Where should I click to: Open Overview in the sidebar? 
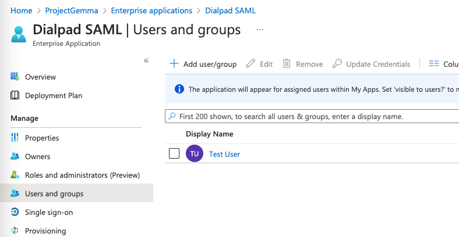(x=40, y=77)
